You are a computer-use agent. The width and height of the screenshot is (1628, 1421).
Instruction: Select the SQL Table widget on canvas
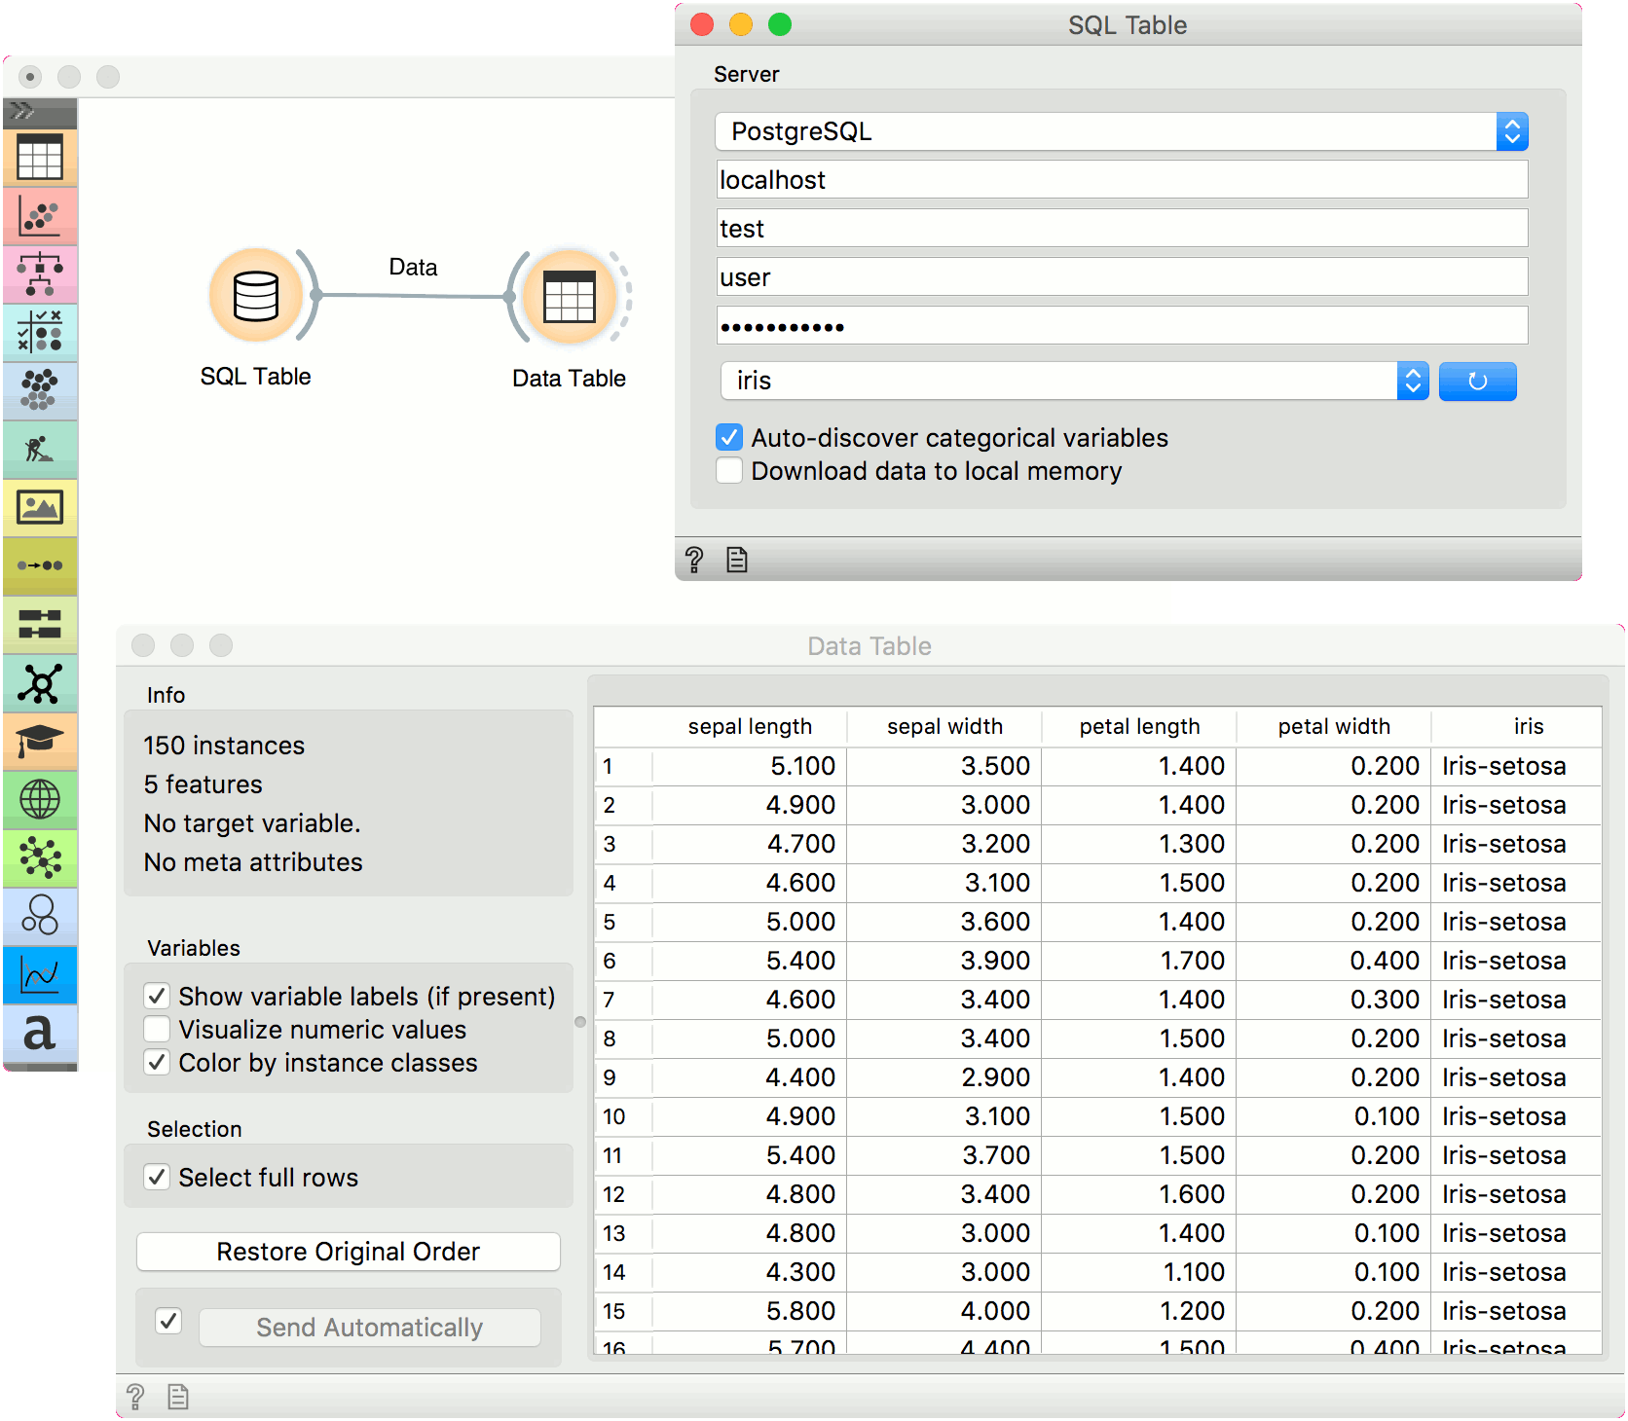point(256,295)
